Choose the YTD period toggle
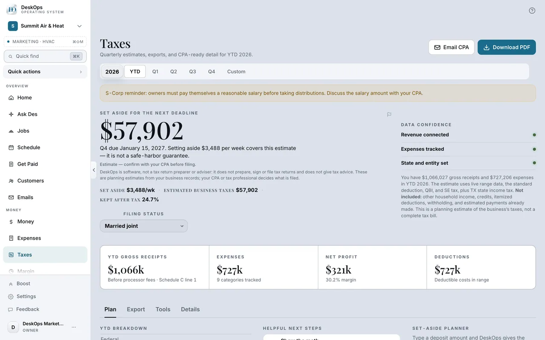The image size is (545, 340). click(x=135, y=71)
